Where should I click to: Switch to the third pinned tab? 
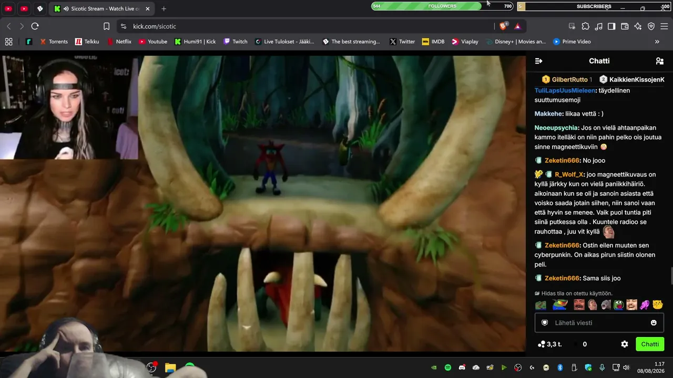[x=40, y=9]
